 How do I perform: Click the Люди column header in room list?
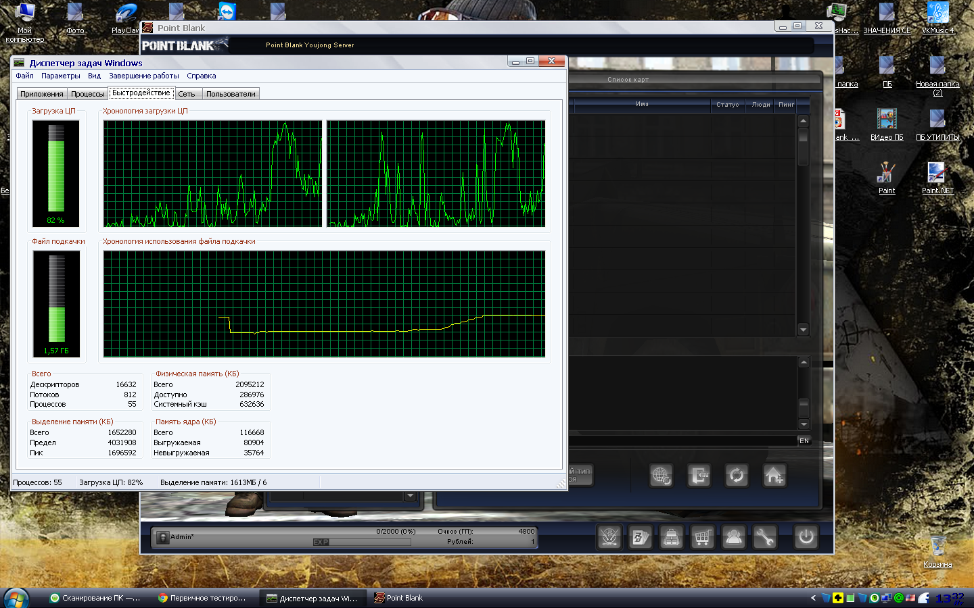coord(761,105)
